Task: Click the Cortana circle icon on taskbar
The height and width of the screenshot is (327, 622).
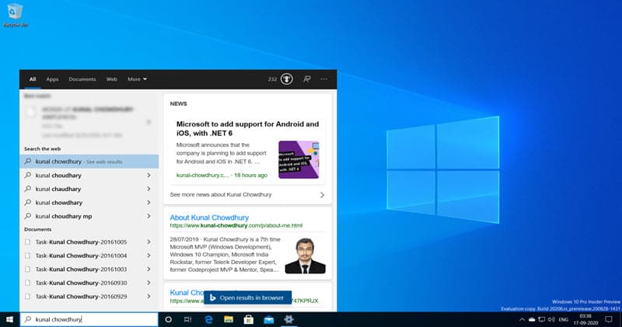Action: pos(168,319)
